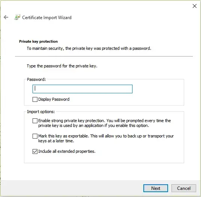The width and height of the screenshot is (201, 197).
Task: Go back using the back arrow
Action: [6, 17]
